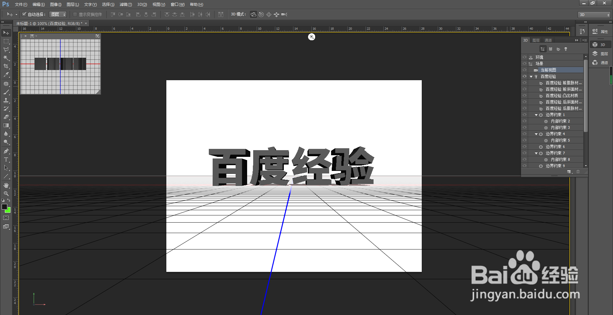613x315 pixels.
Task: Select the Hand tool
Action: (6, 185)
